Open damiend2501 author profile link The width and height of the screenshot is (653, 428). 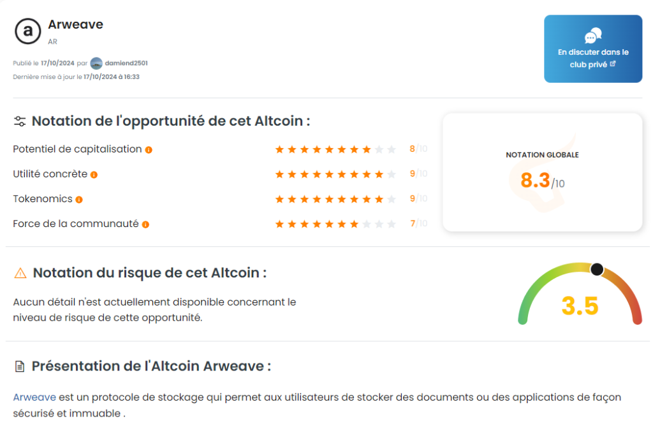tap(126, 63)
